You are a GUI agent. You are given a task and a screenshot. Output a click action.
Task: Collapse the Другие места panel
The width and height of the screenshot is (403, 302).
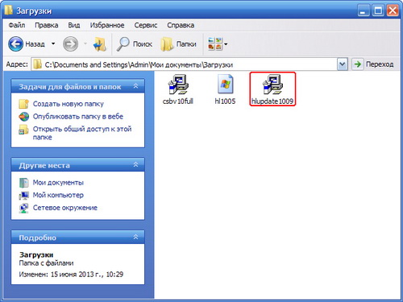pos(135,164)
